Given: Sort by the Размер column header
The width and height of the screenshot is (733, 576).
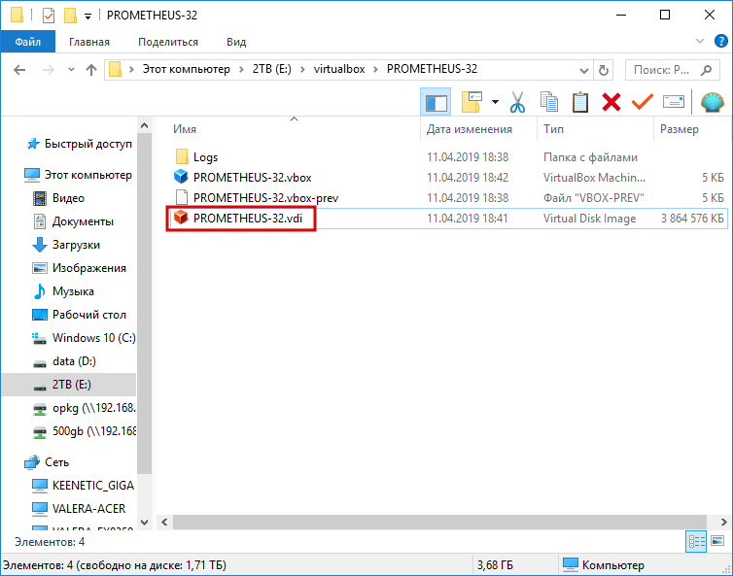Looking at the screenshot, I should point(691,129).
